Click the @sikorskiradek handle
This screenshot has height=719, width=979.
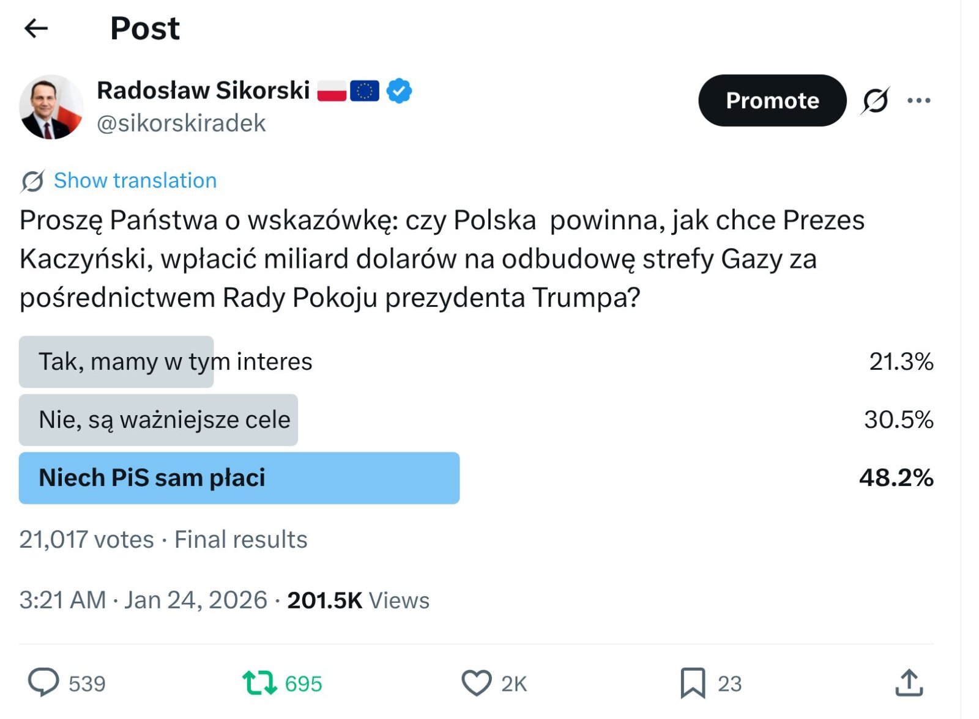coord(181,124)
